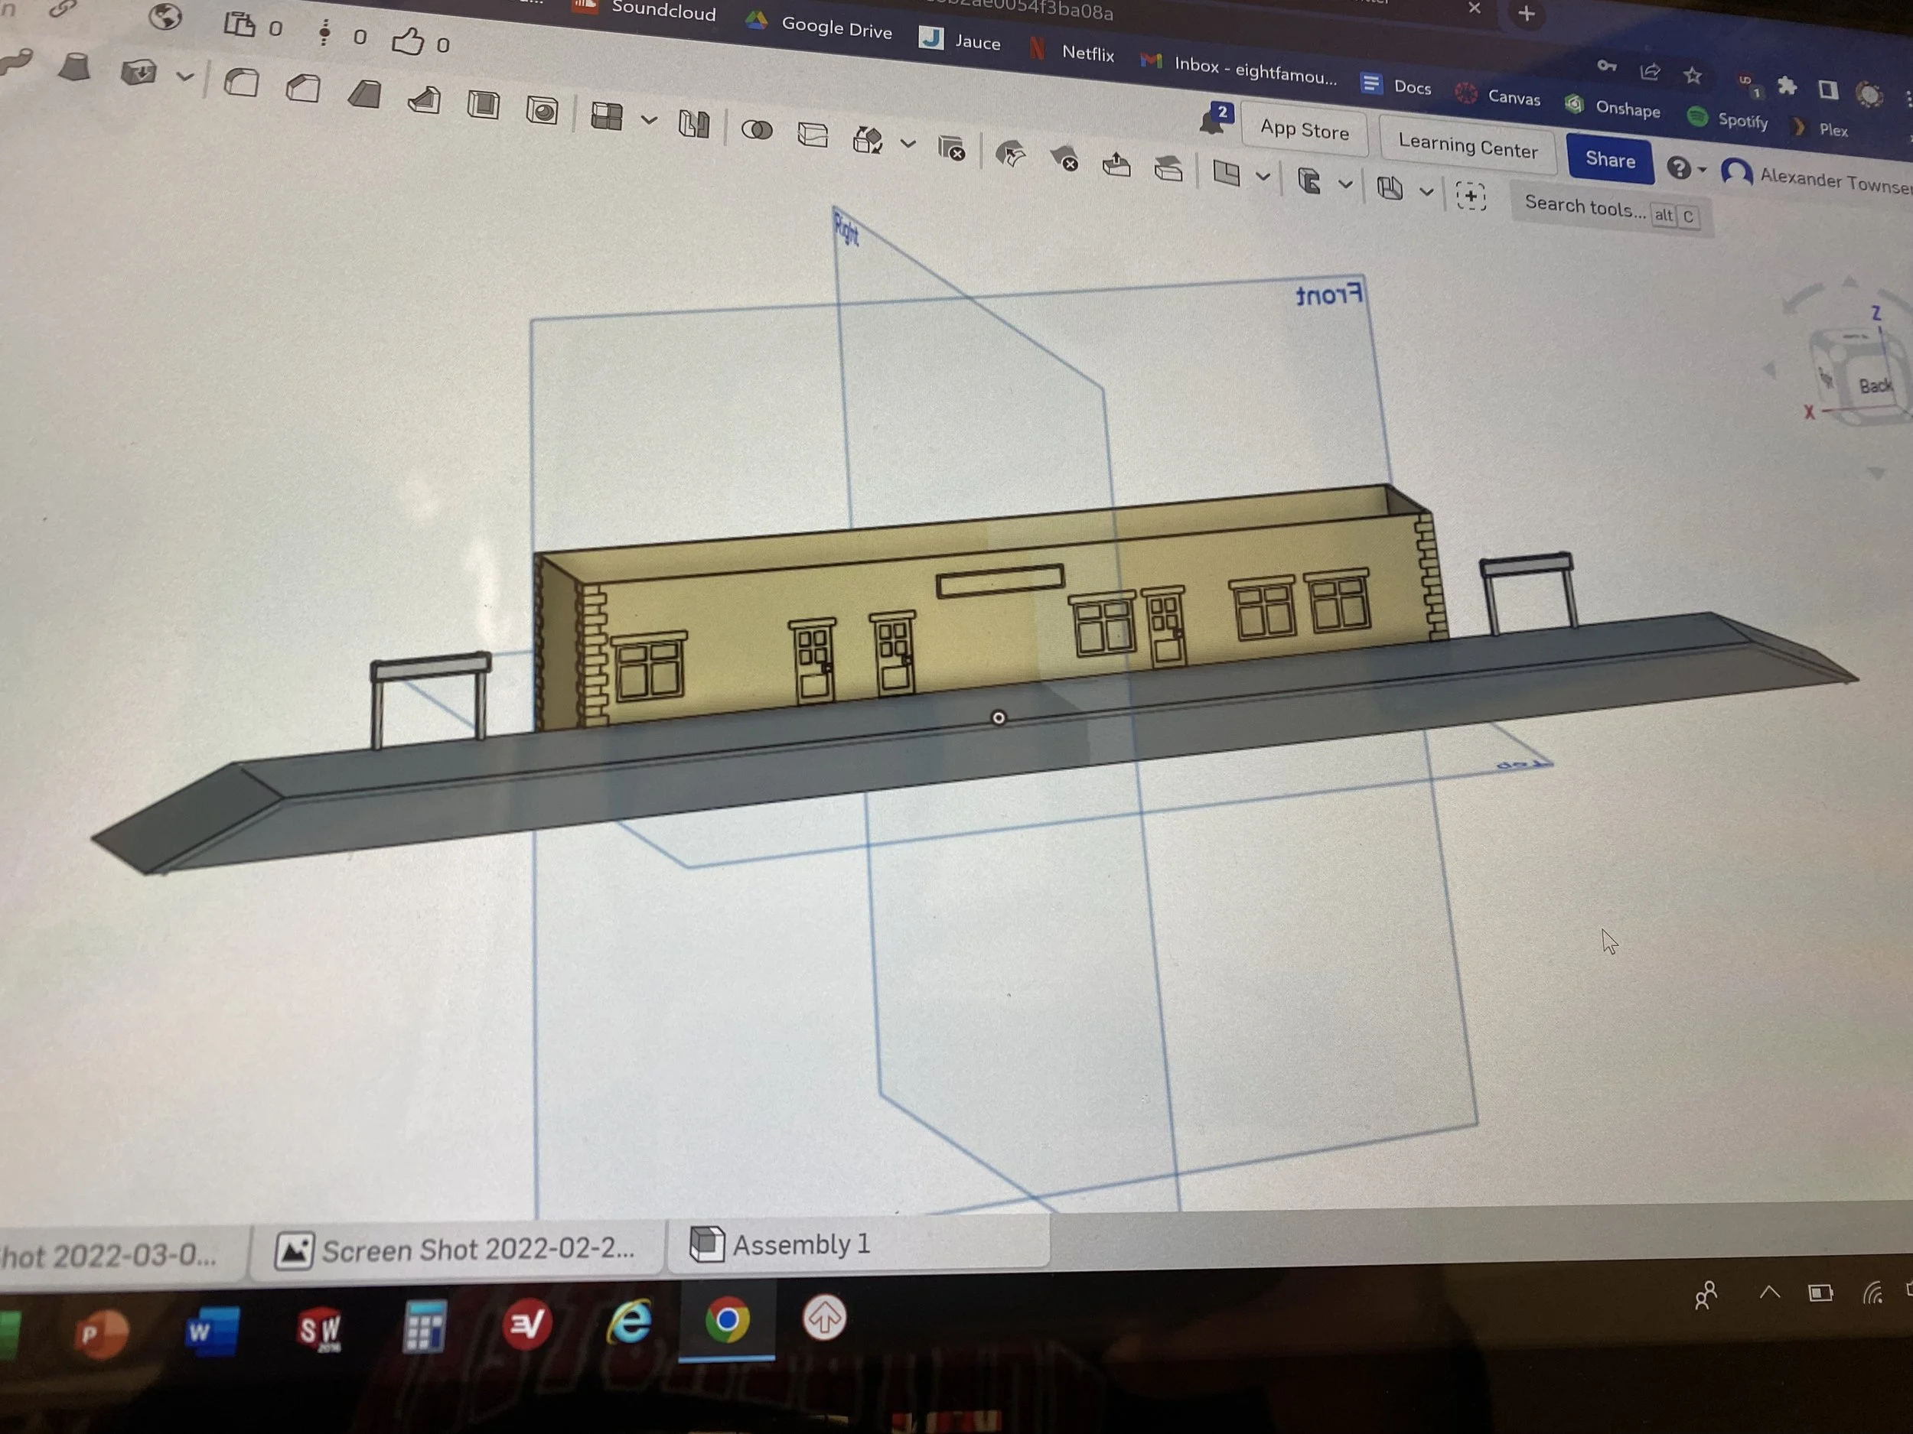The height and width of the screenshot is (1434, 1913).
Task: Select the Loft tool icon
Action: click(x=74, y=66)
